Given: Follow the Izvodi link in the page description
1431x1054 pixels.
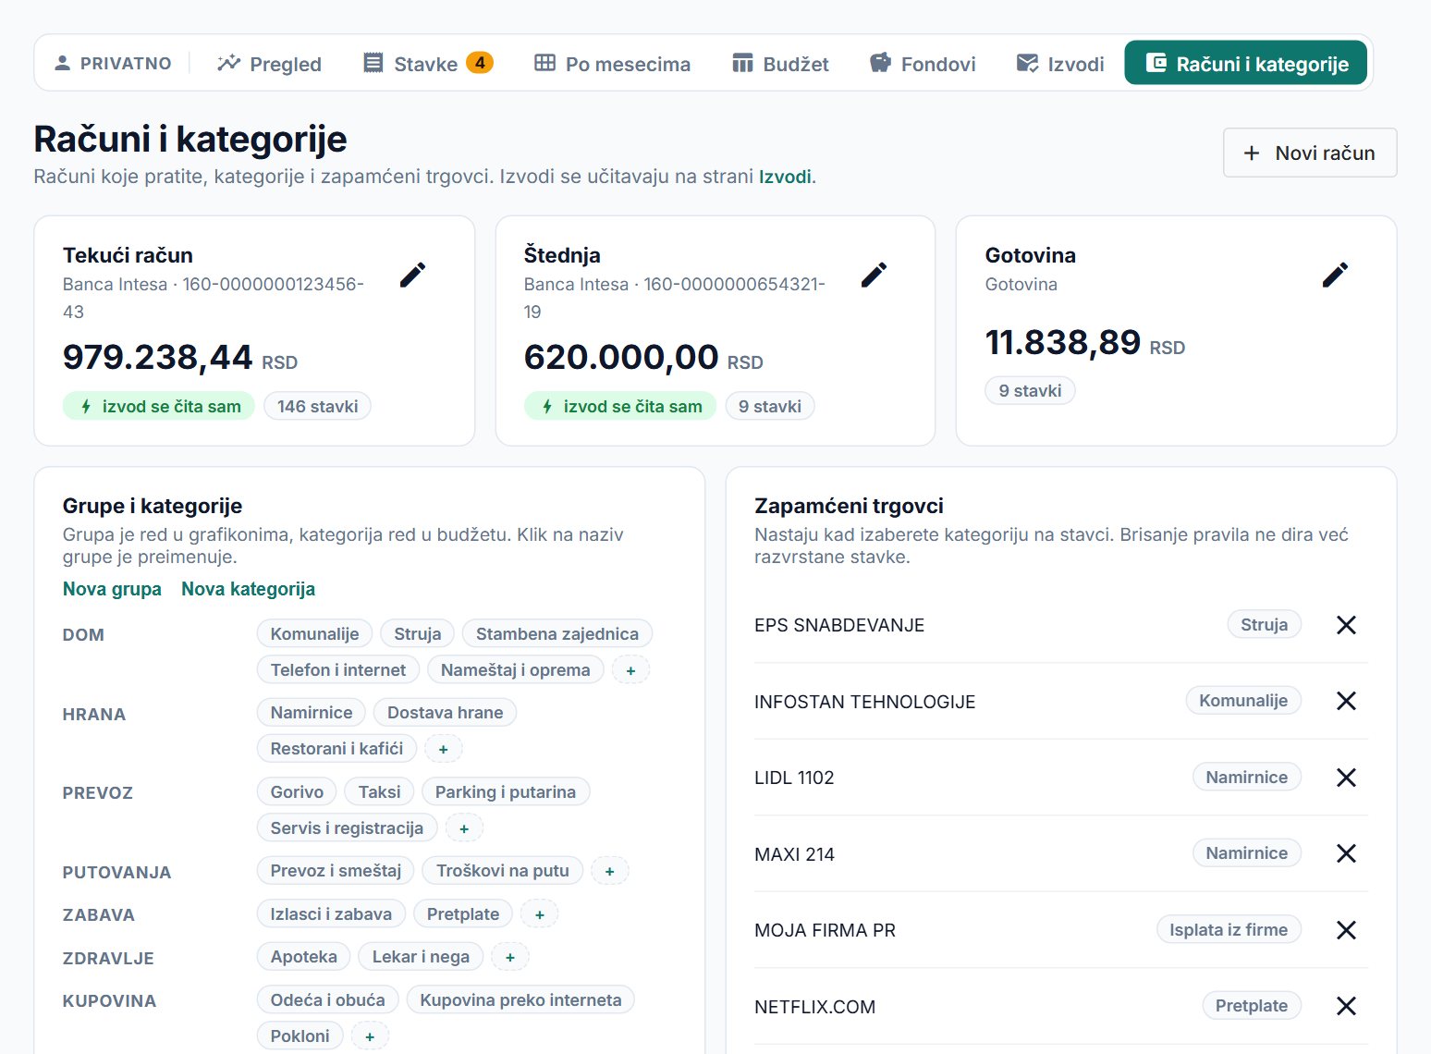Looking at the screenshot, I should click(x=785, y=177).
